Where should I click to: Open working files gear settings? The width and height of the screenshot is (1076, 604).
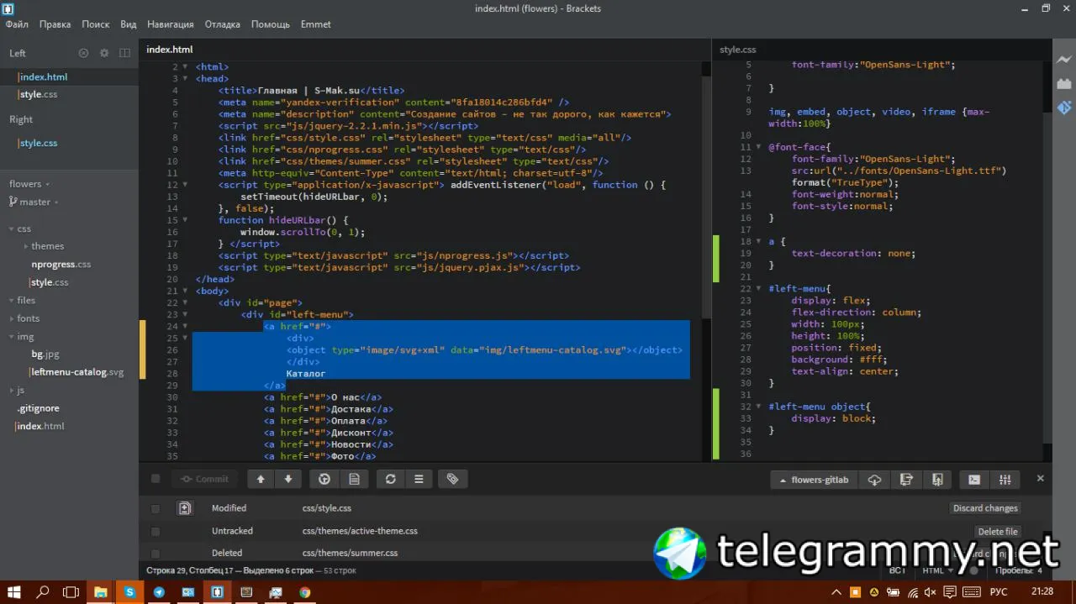coord(104,53)
